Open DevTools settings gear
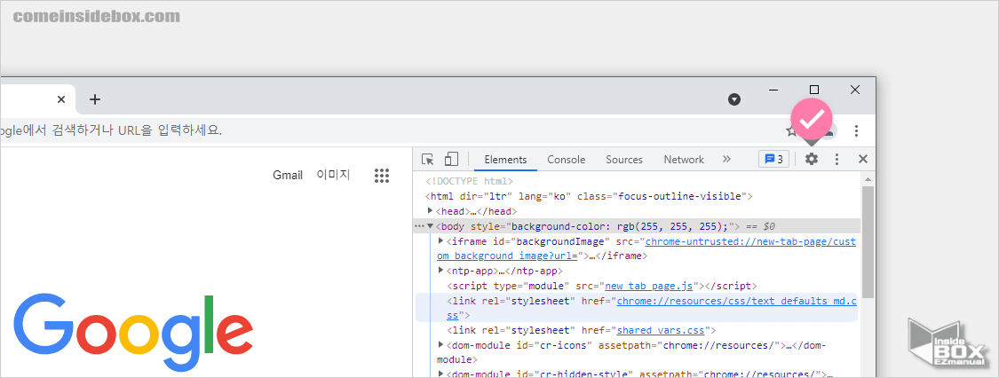Screen dimensions: 999x378 811,159
